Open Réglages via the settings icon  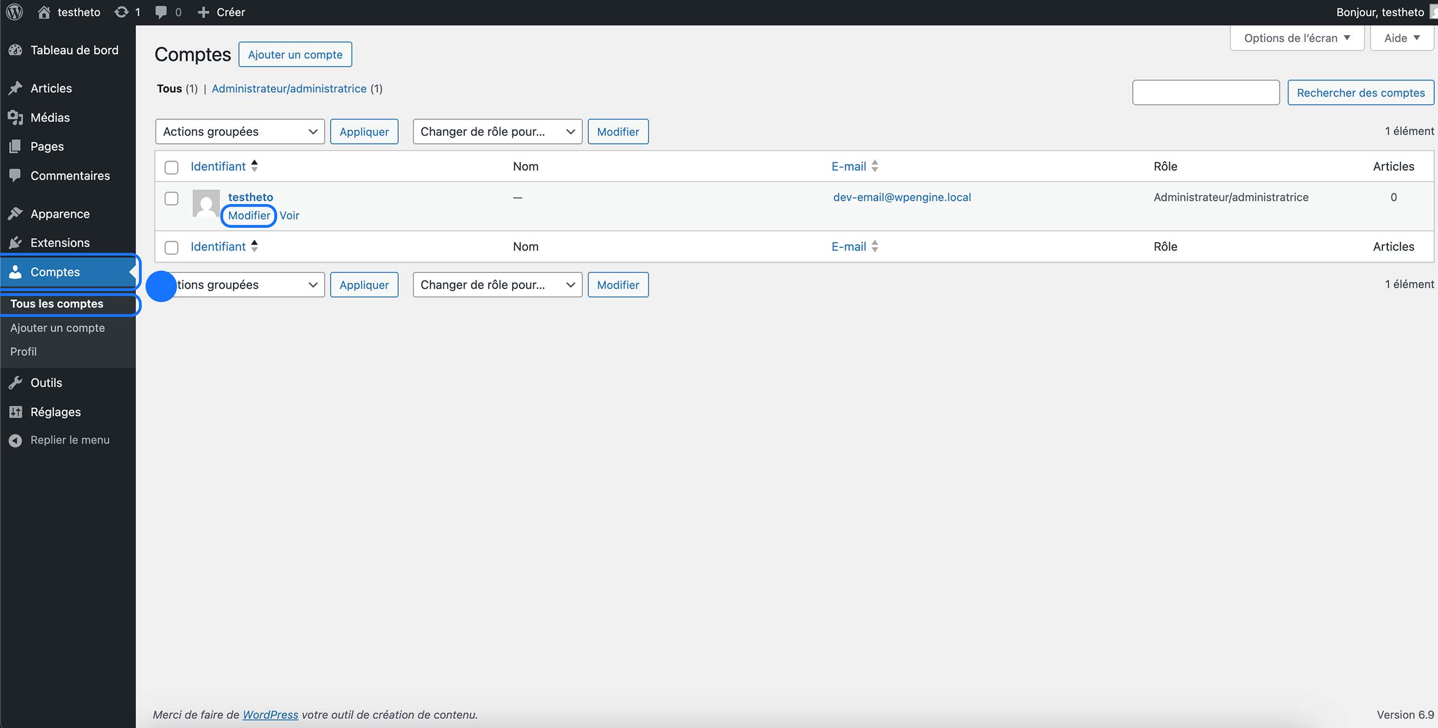coord(15,412)
